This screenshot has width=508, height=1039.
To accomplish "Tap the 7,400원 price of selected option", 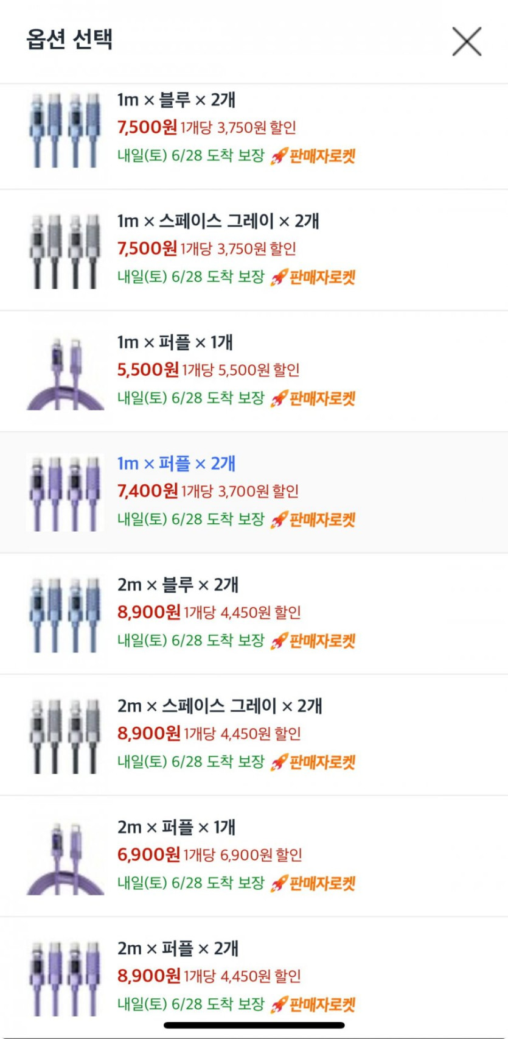I will [147, 491].
